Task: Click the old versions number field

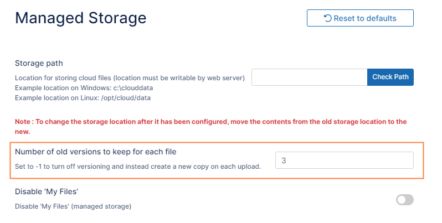Action: [344, 160]
